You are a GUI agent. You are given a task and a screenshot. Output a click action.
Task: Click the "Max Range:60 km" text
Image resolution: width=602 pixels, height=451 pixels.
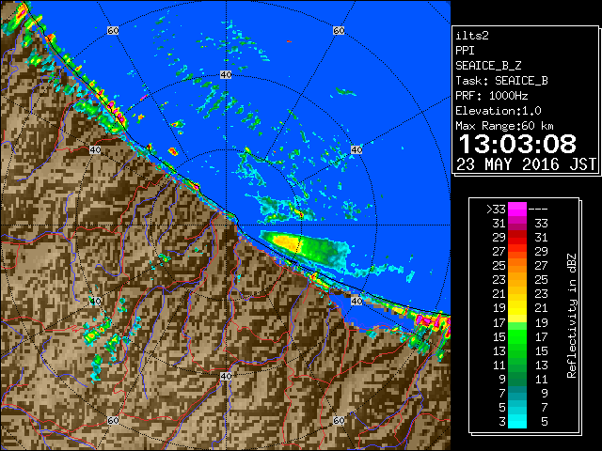tap(504, 126)
